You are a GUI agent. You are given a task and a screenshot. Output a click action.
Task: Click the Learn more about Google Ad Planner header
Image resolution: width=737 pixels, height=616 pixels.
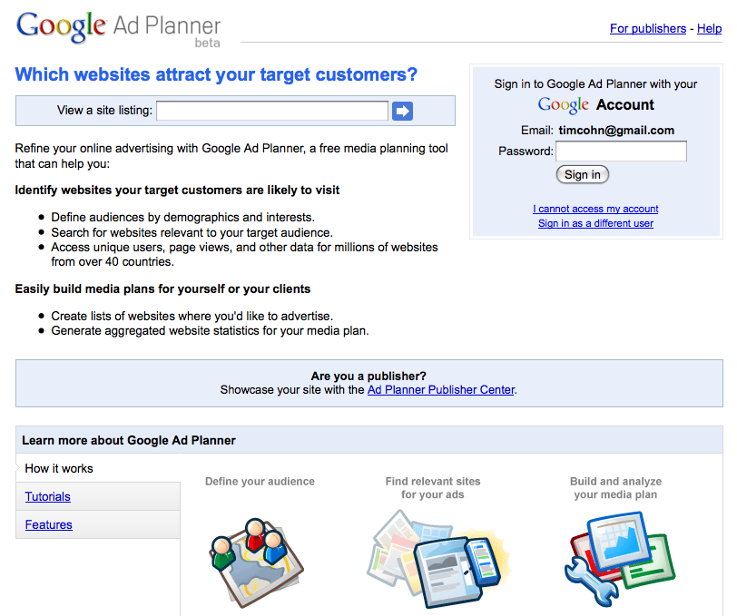tap(129, 440)
